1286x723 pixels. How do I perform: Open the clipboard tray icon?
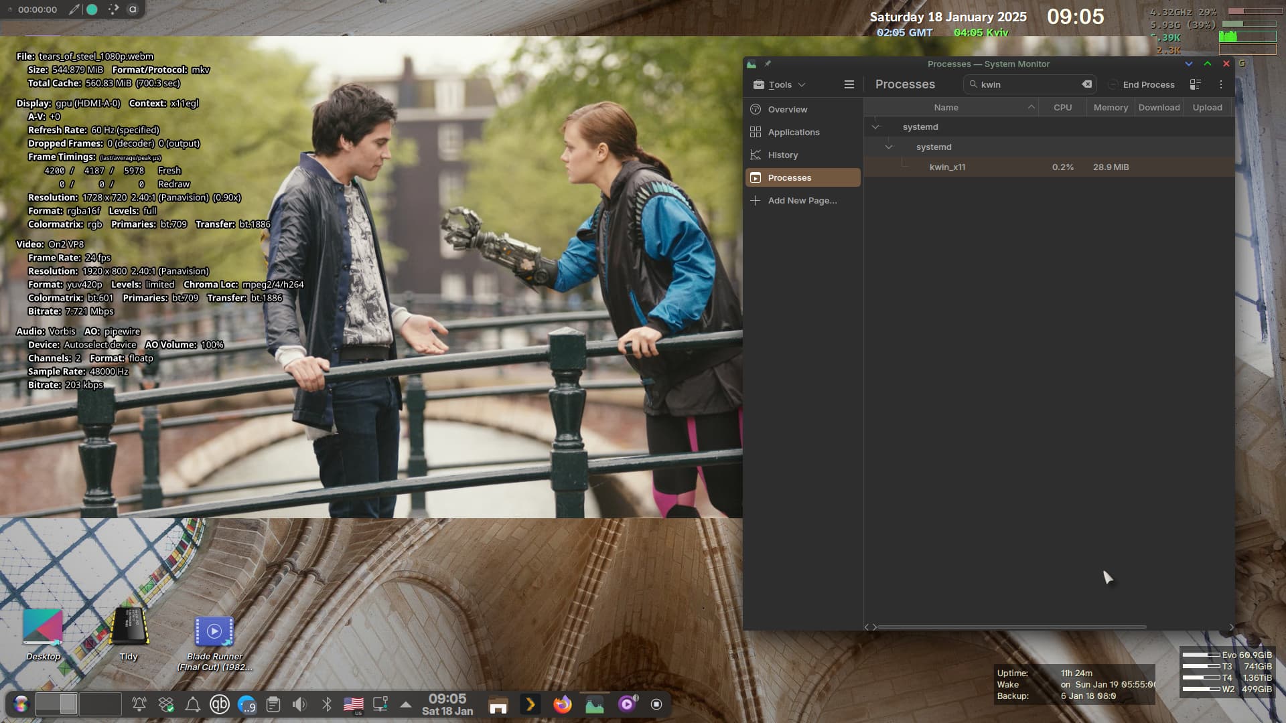click(x=273, y=704)
